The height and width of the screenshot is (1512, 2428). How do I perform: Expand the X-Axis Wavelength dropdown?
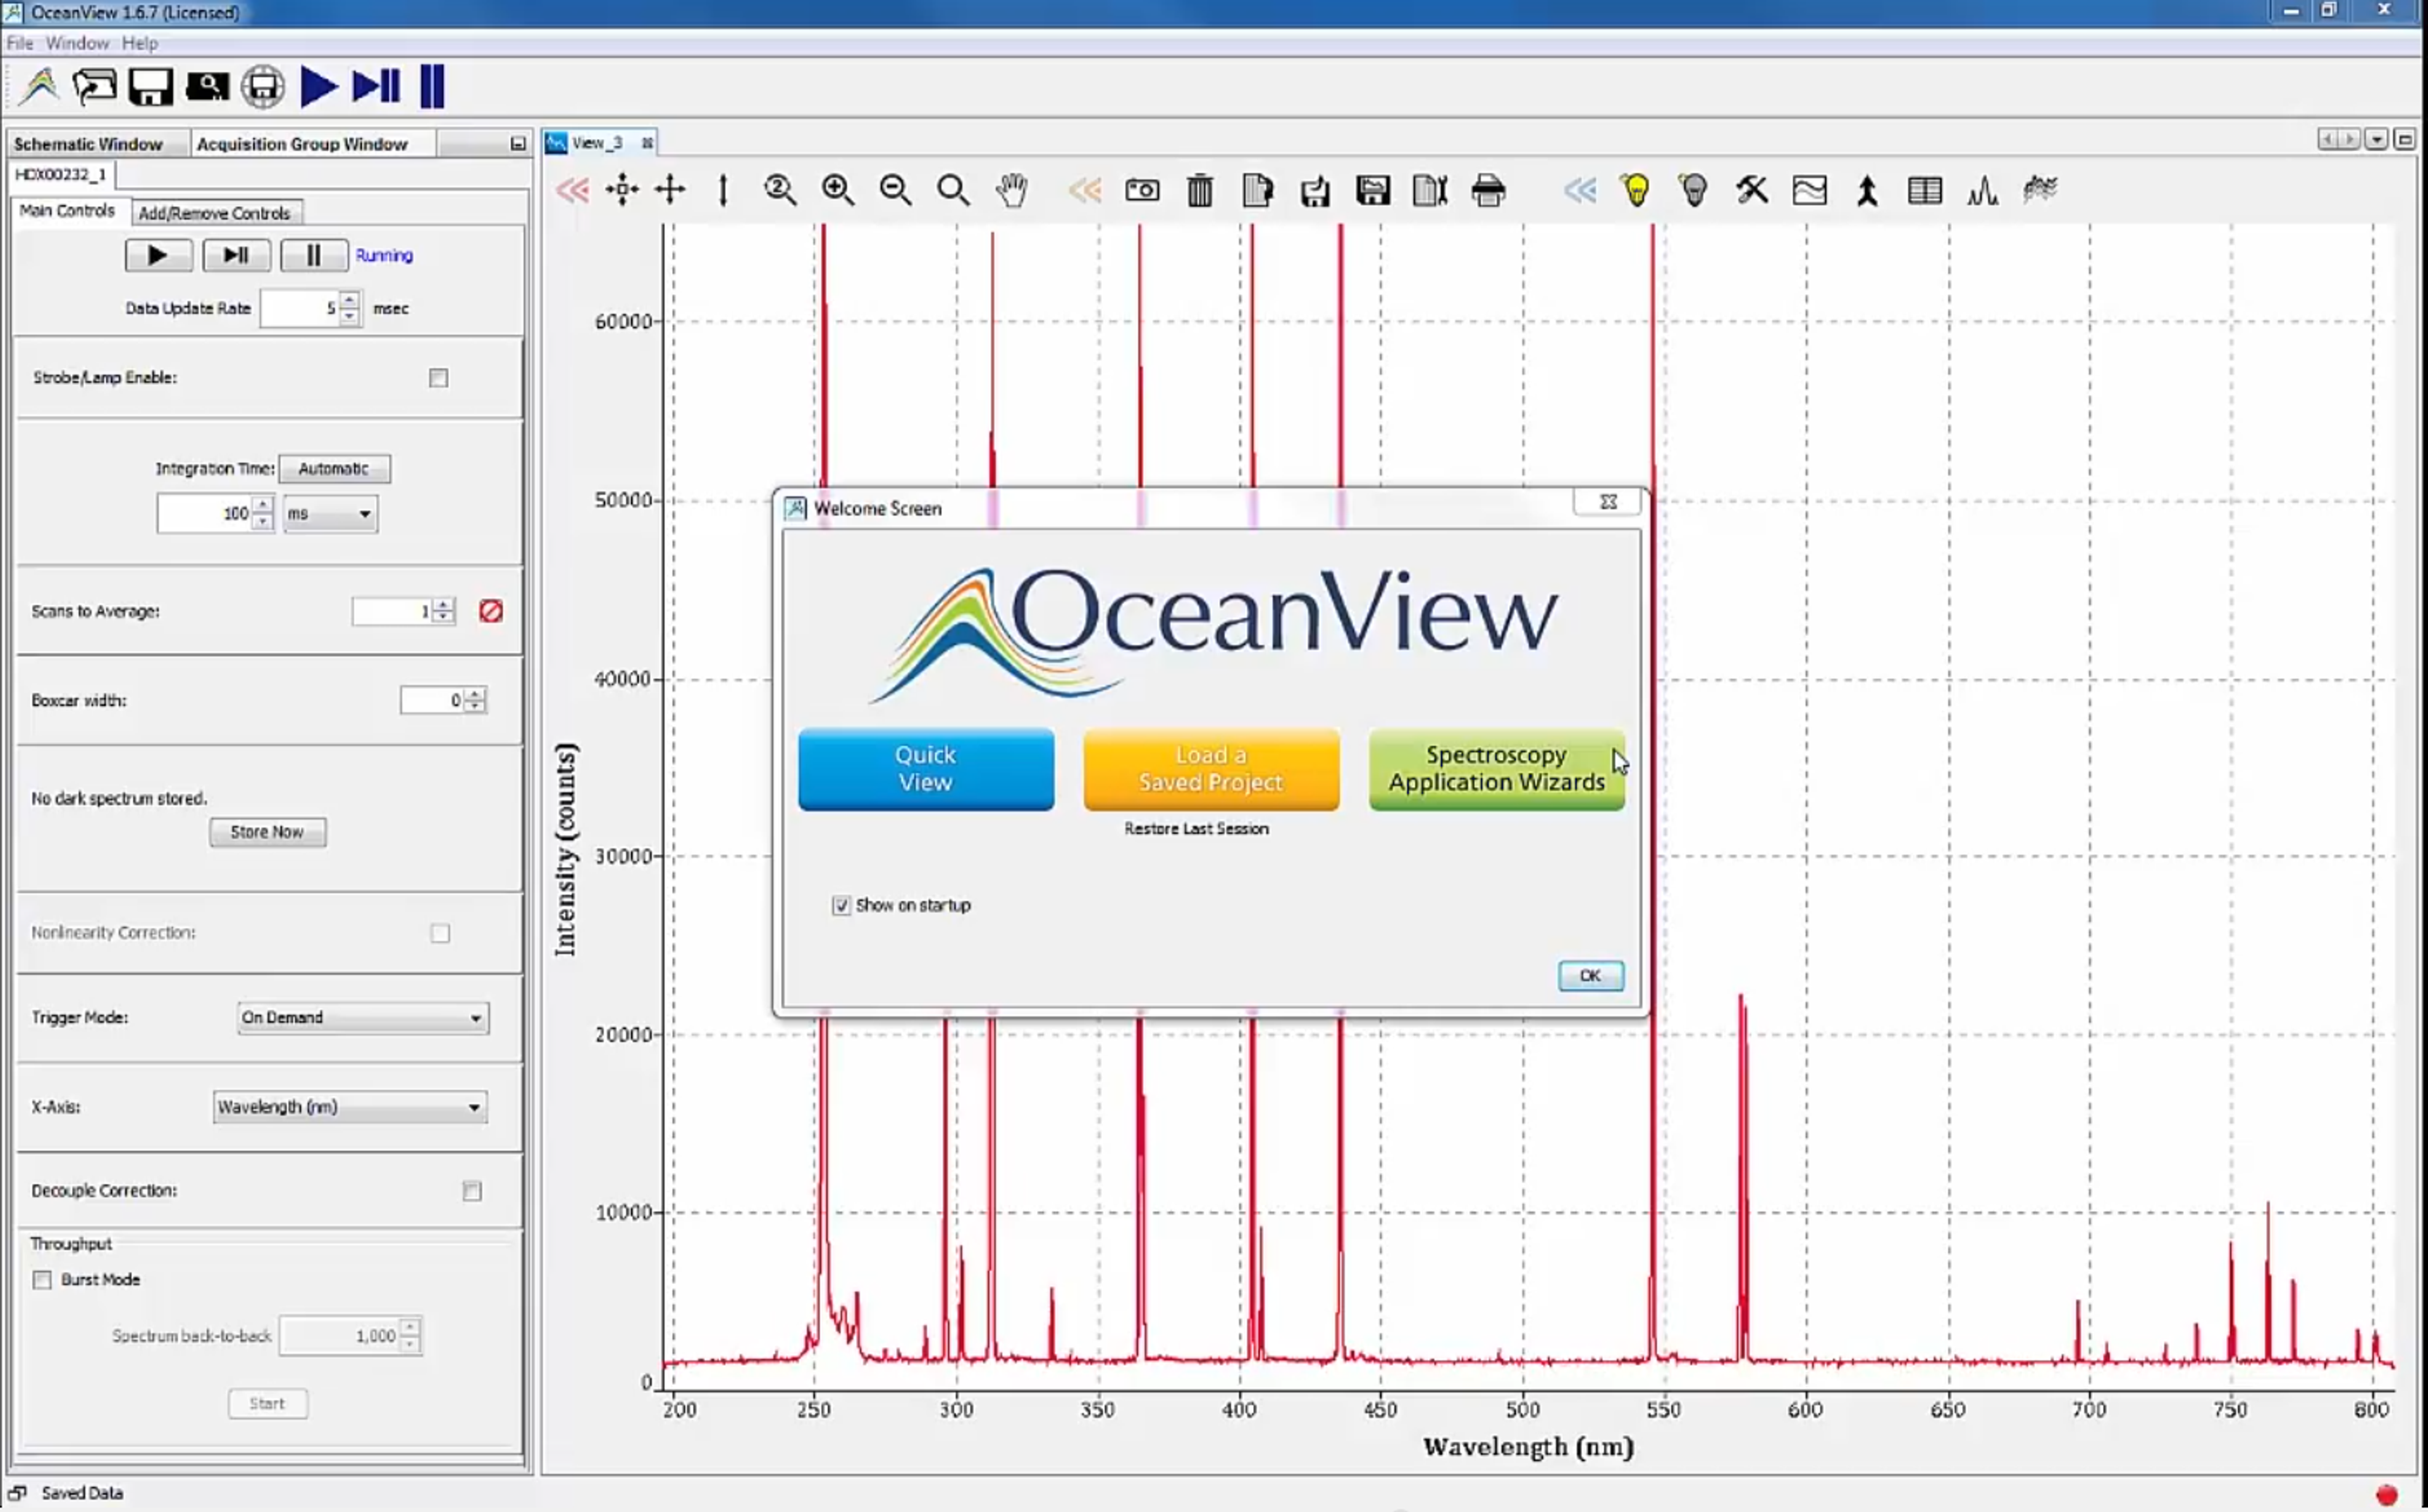[349, 1107]
